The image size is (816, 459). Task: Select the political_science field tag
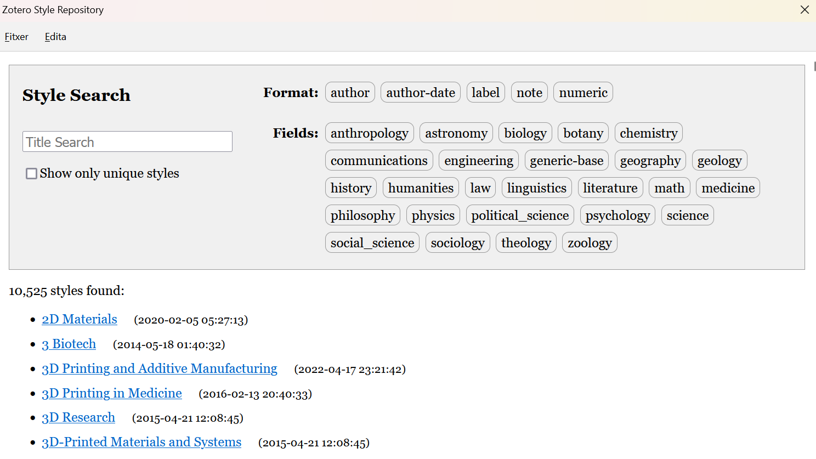(x=520, y=216)
